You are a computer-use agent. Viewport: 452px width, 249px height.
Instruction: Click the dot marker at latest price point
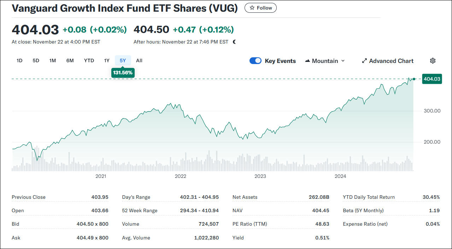click(x=413, y=79)
